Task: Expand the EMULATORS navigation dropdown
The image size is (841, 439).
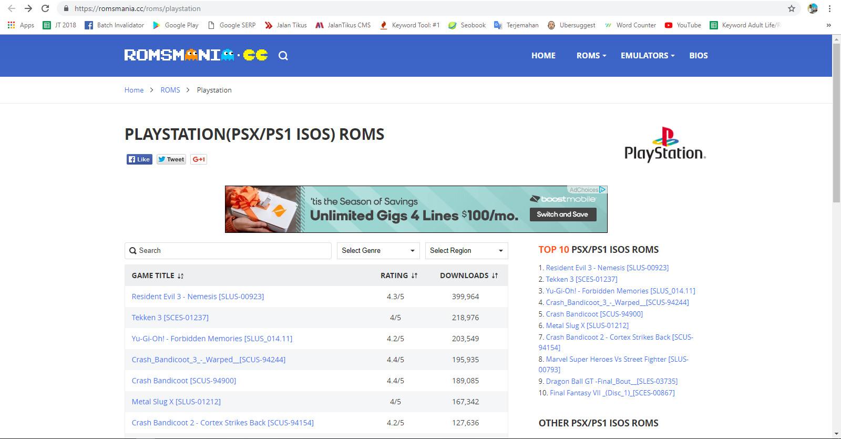Action: 648,56
